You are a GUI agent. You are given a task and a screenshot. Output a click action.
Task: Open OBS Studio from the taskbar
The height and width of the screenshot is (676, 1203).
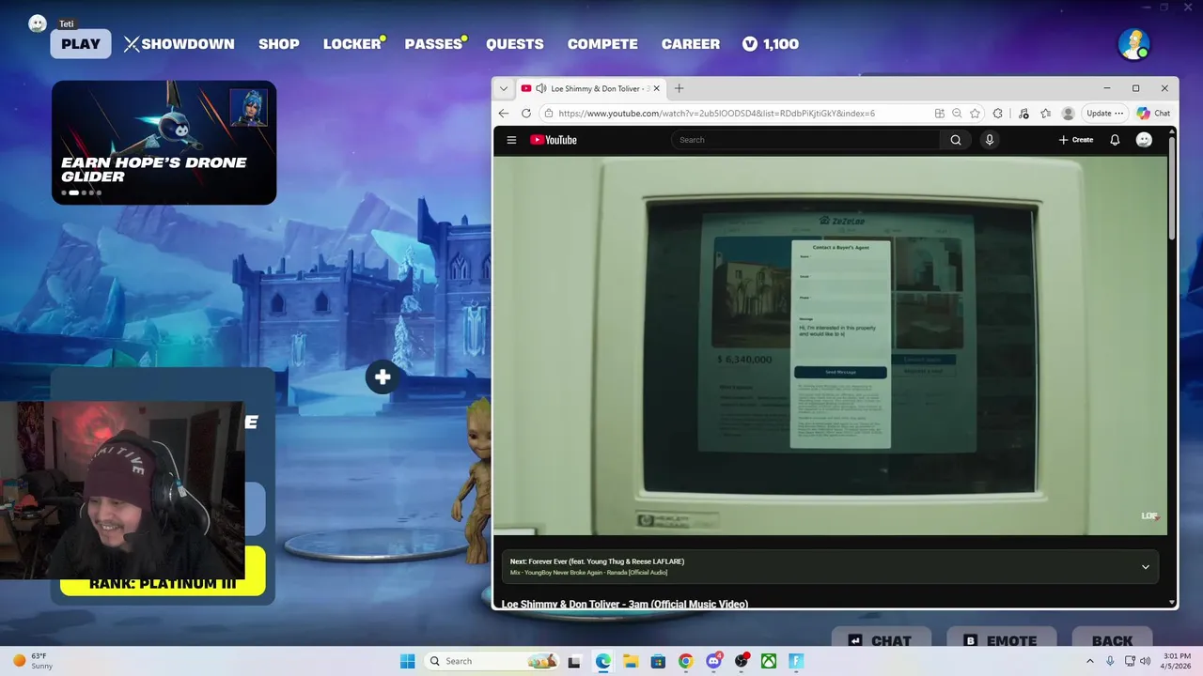(x=741, y=661)
